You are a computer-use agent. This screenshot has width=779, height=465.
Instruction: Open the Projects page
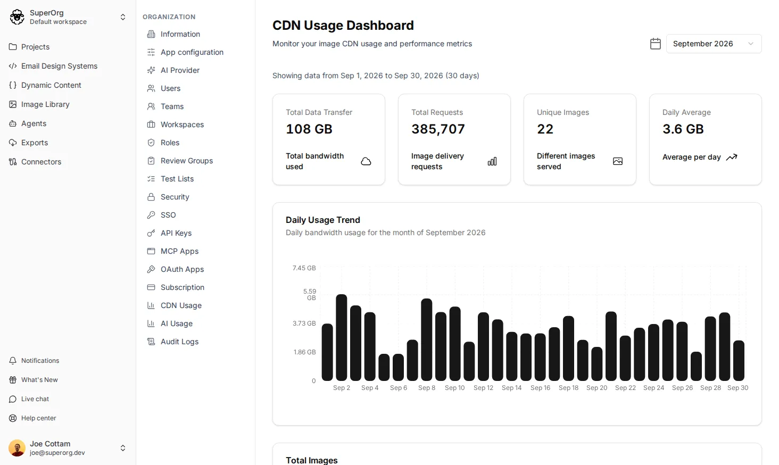[x=35, y=47]
